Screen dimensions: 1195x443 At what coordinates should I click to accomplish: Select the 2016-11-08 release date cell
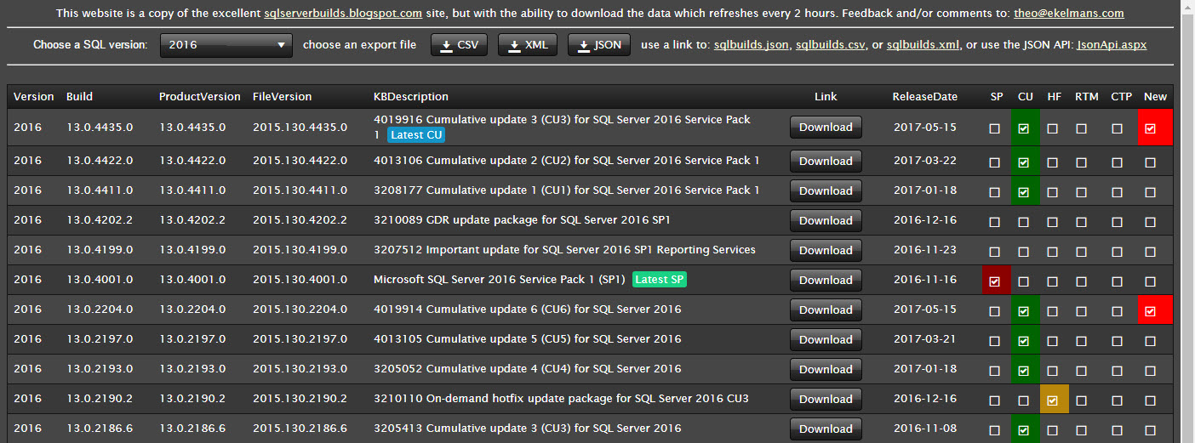pyautogui.click(x=925, y=429)
